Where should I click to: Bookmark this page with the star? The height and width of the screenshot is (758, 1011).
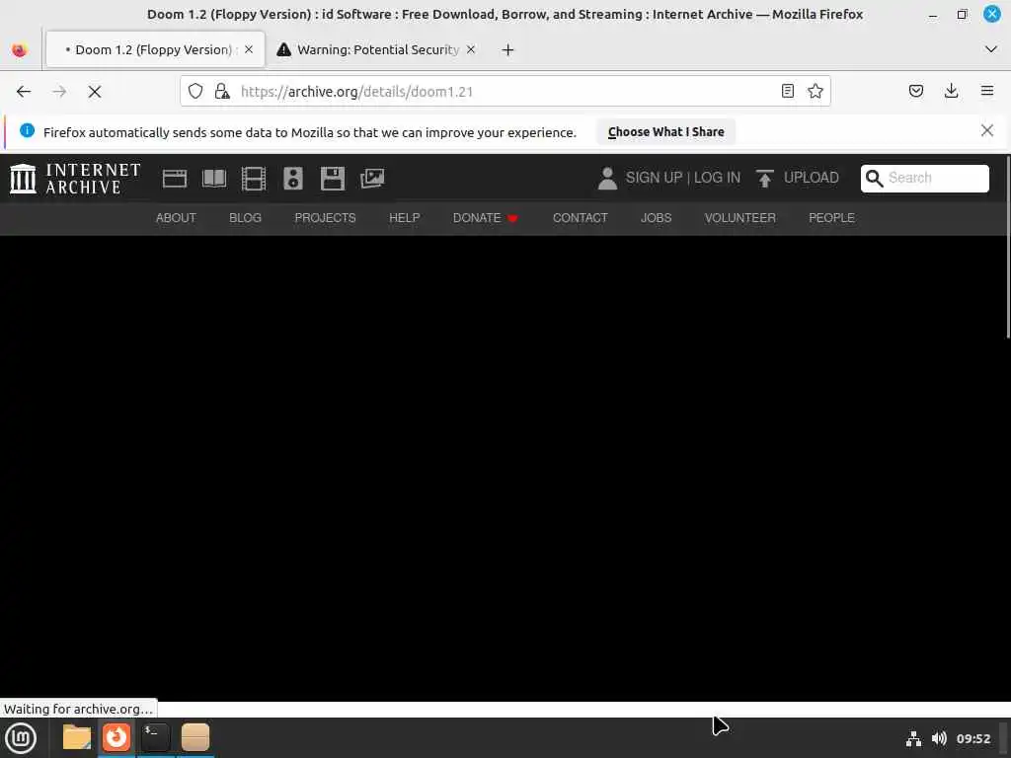[x=815, y=91]
